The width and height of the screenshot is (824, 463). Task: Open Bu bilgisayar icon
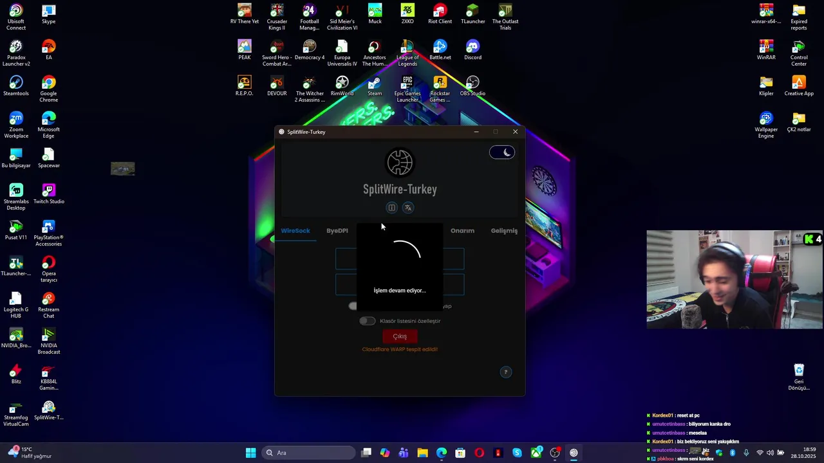pyautogui.click(x=16, y=158)
